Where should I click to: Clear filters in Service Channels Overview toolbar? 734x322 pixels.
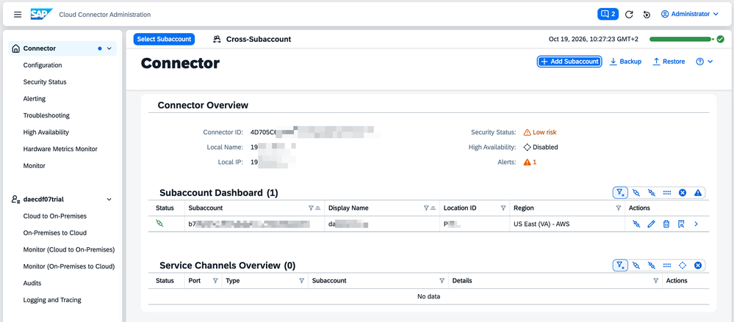pos(620,265)
